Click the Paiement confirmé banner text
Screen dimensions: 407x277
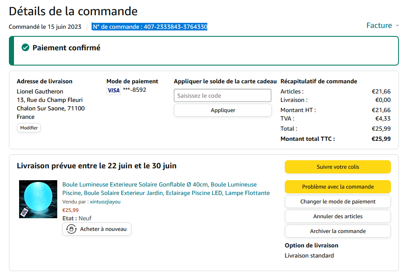[x=67, y=48]
